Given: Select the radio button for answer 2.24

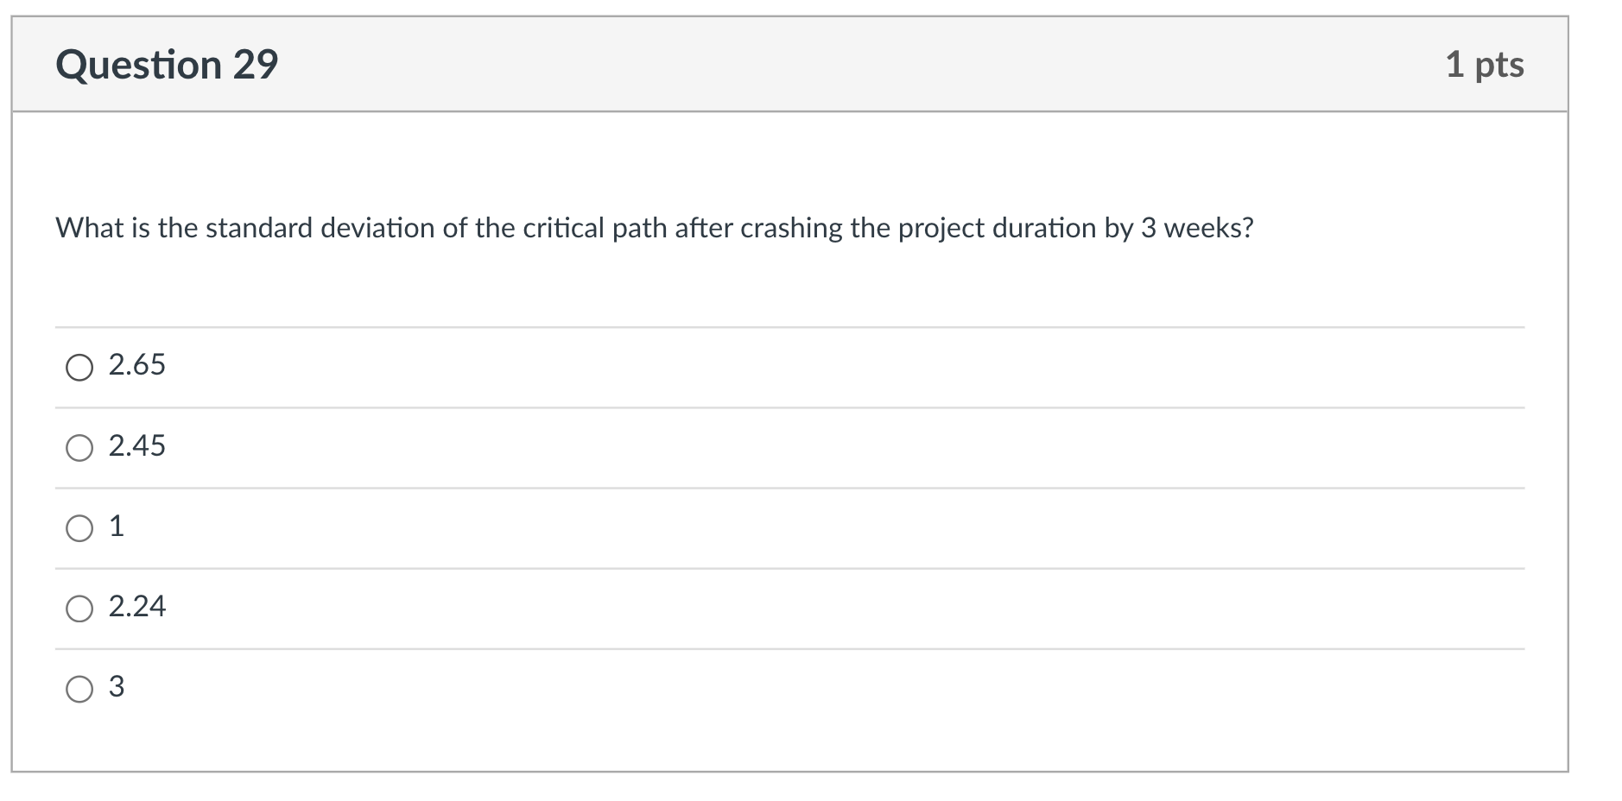Looking at the screenshot, I should 79,609.
